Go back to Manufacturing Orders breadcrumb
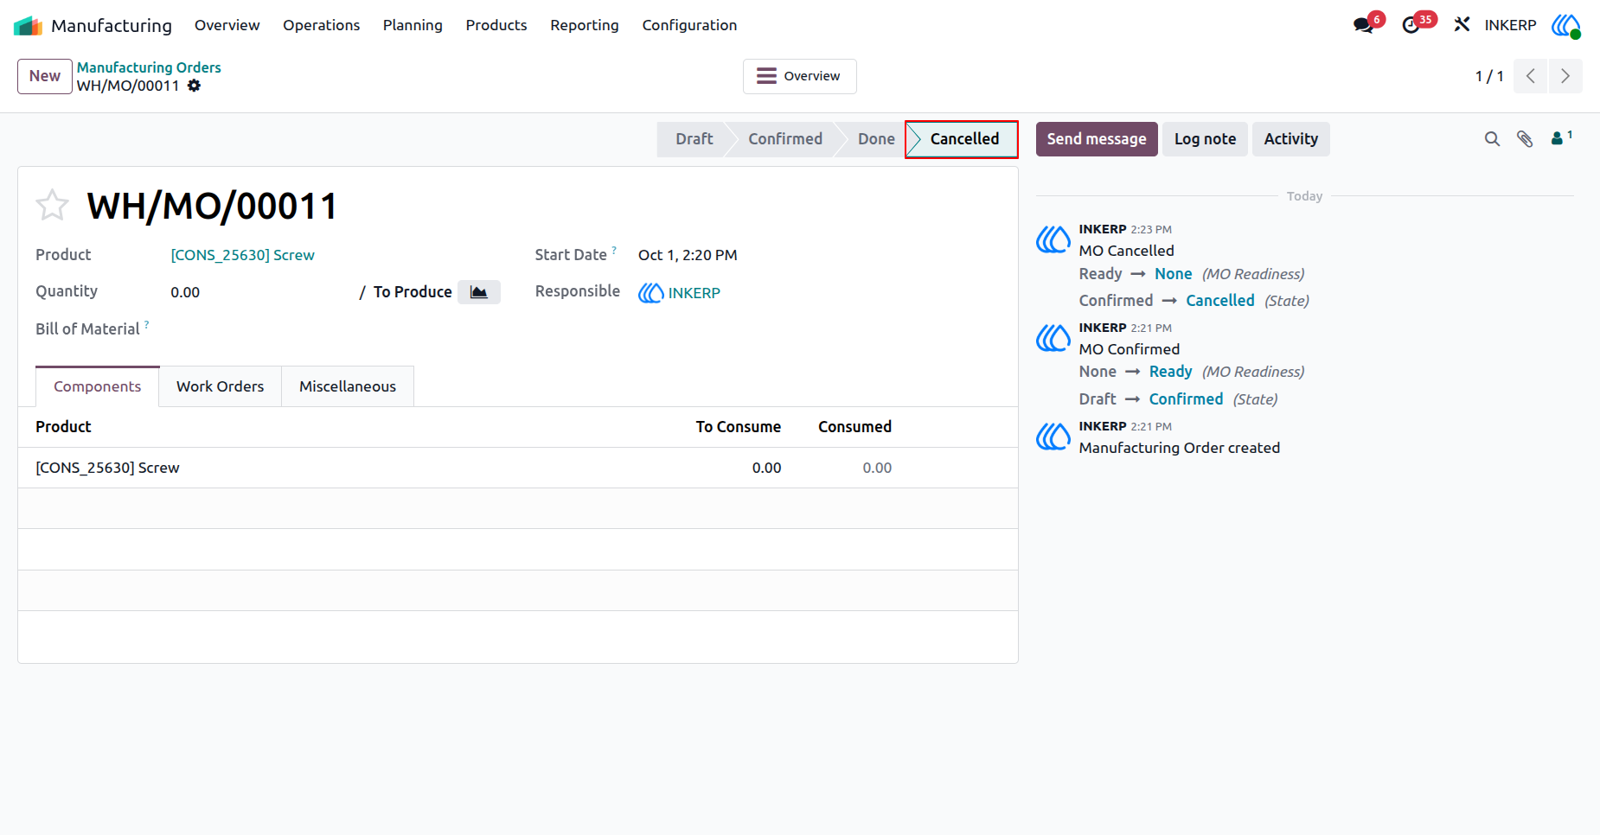The width and height of the screenshot is (1600, 835). click(149, 67)
